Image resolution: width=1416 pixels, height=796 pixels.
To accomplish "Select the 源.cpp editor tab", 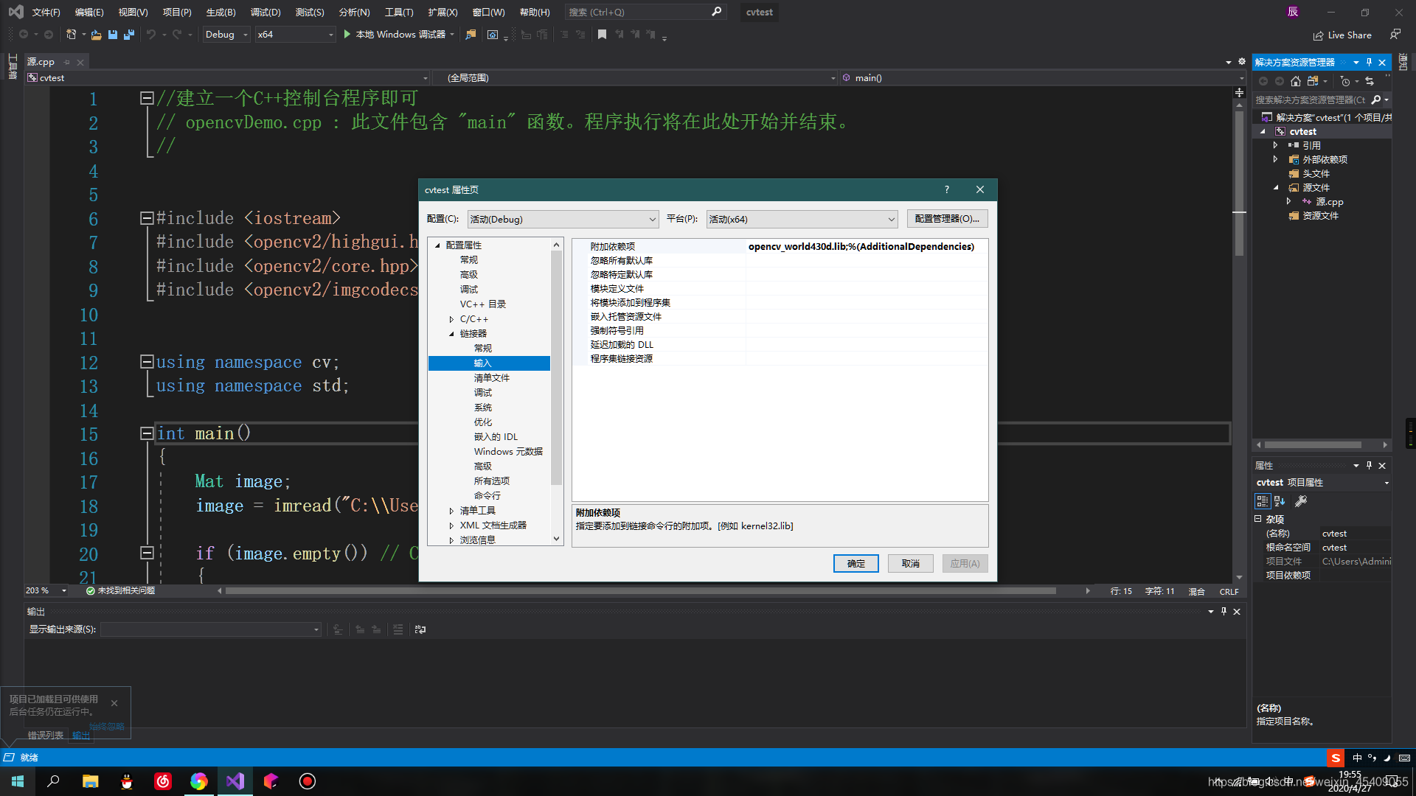I will (41, 62).
